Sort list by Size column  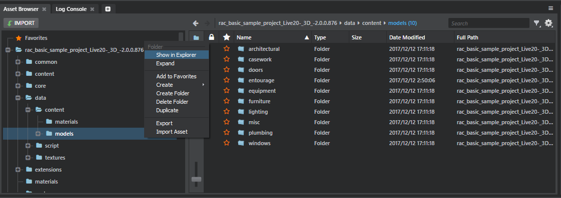pos(368,37)
